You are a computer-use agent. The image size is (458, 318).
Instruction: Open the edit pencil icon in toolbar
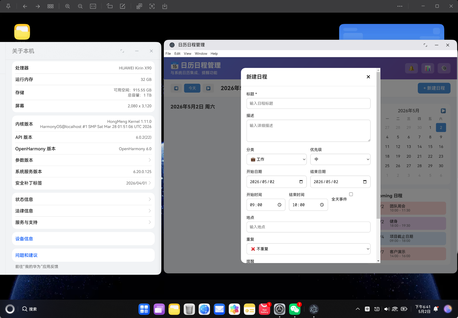coord(122,6)
